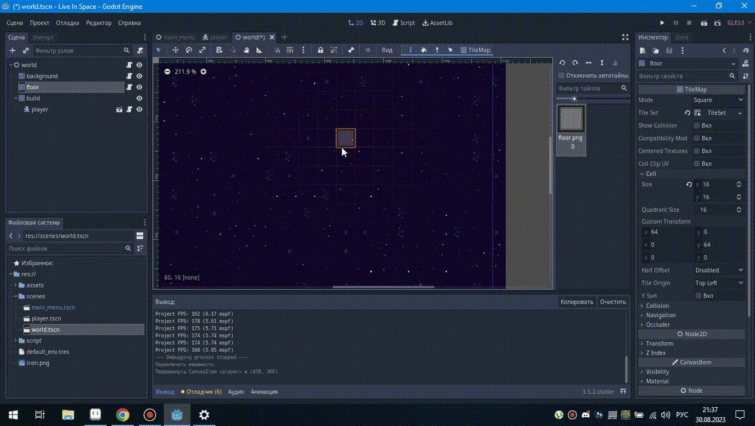
Task: Switch to 3D workspace
Action: coord(377,23)
